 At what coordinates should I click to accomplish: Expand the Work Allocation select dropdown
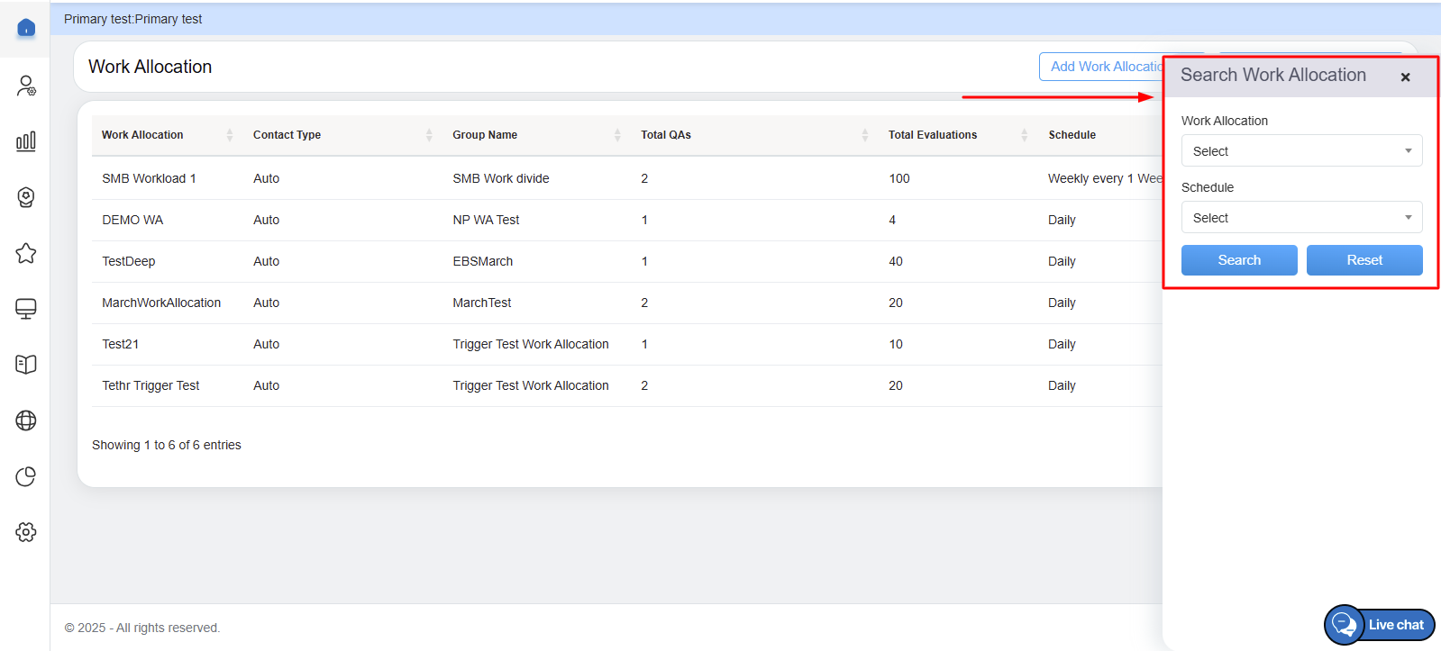click(x=1301, y=151)
